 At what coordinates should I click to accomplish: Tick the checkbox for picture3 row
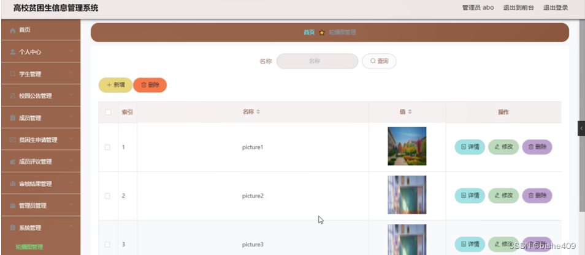pyautogui.click(x=107, y=245)
